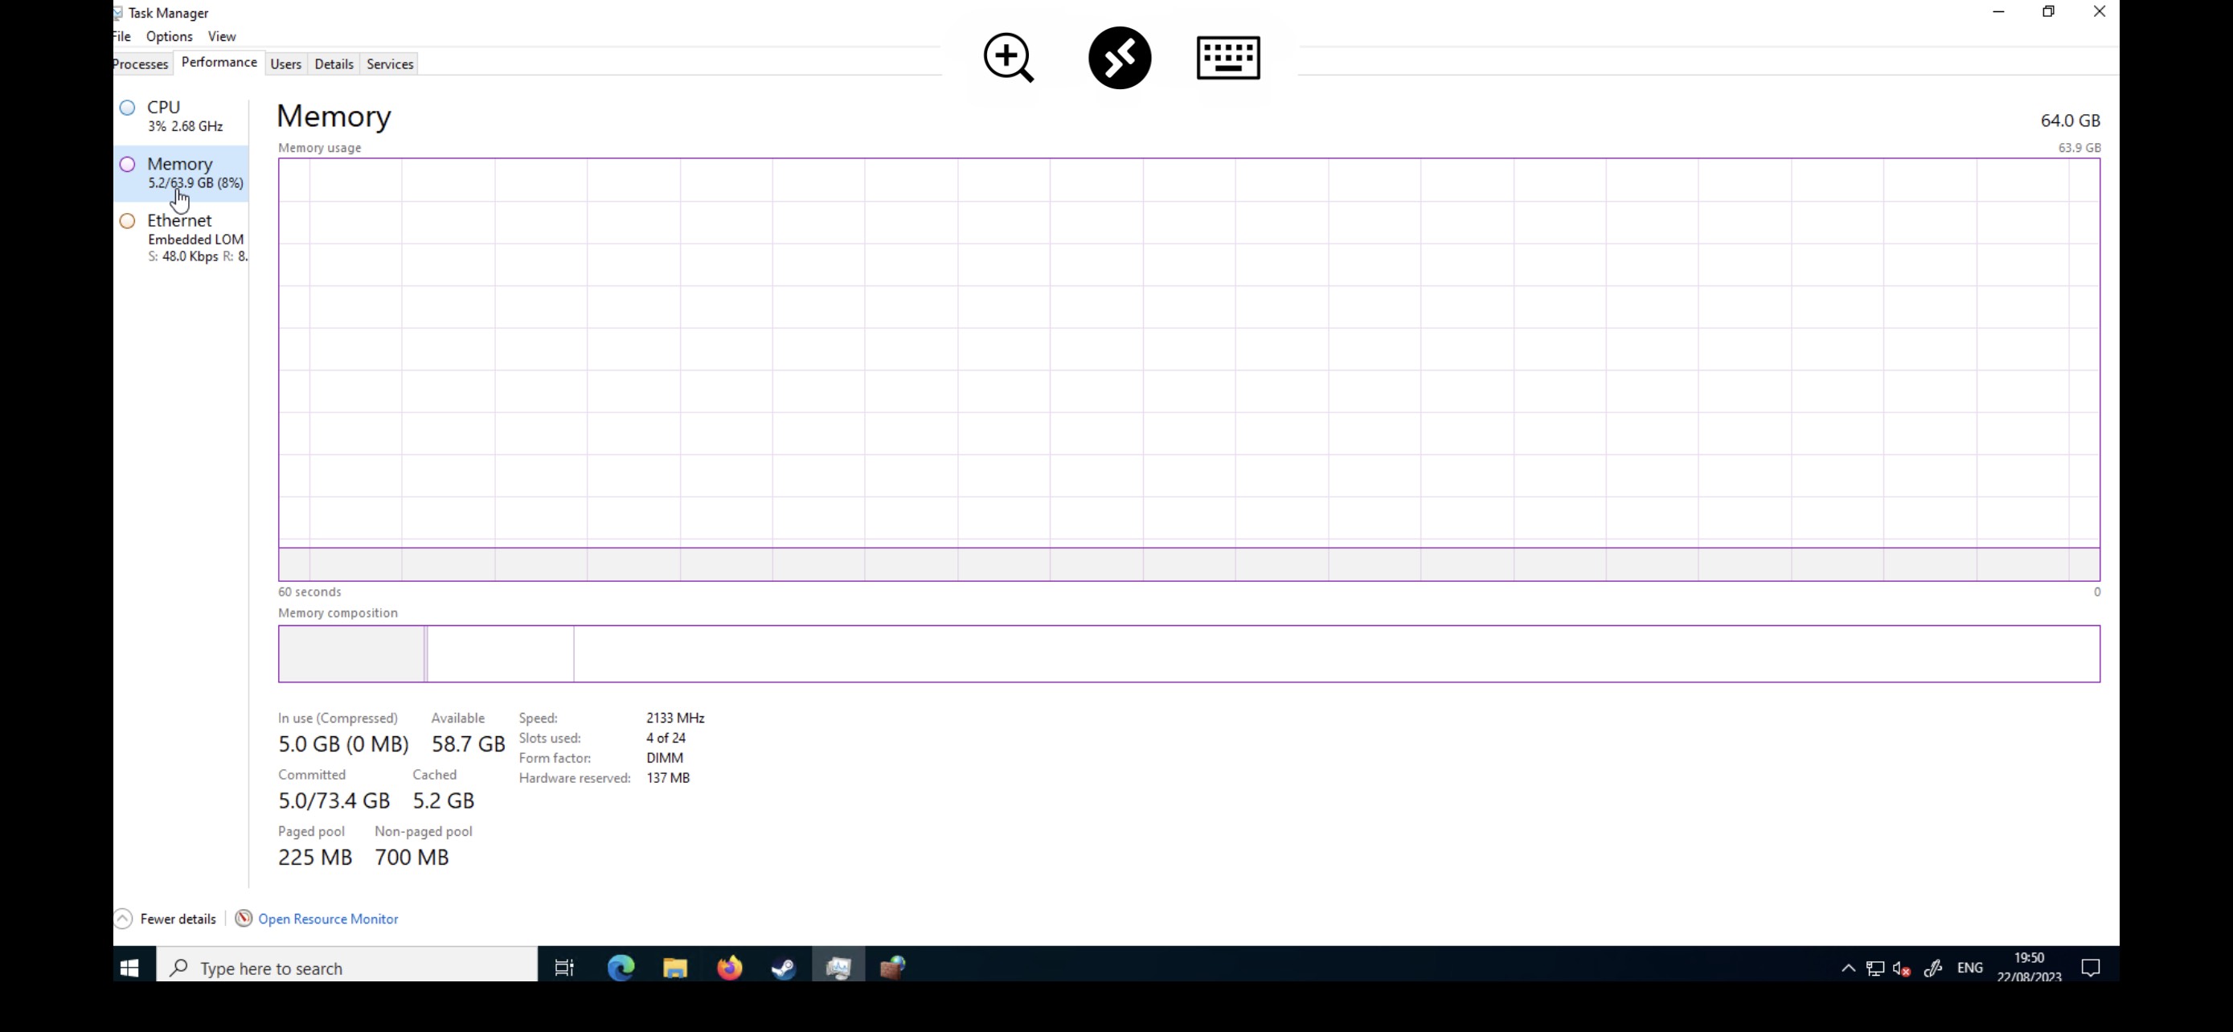The image size is (2233, 1032).
Task: Click the 2133 MHz speed value
Action: click(675, 719)
